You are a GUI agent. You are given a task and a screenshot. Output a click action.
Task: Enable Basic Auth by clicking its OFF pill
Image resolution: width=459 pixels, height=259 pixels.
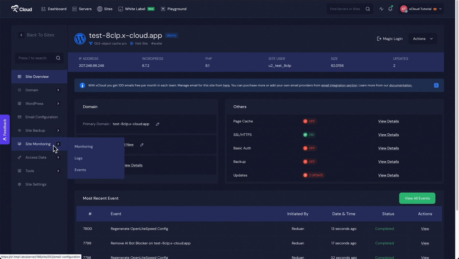click(x=309, y=148)
